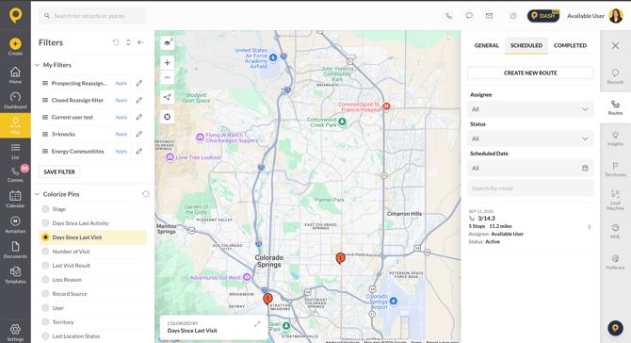Click the phone icon in top bar
The width and height of the screenshot is (631, 343).
448,16
